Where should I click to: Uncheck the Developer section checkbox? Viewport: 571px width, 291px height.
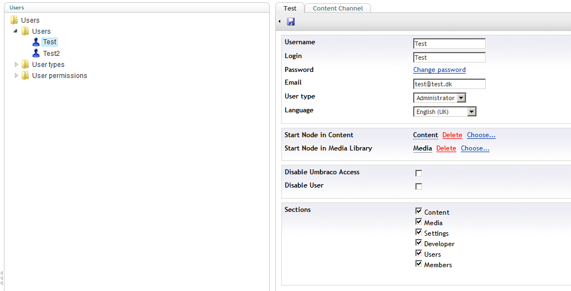pos(419,243)
